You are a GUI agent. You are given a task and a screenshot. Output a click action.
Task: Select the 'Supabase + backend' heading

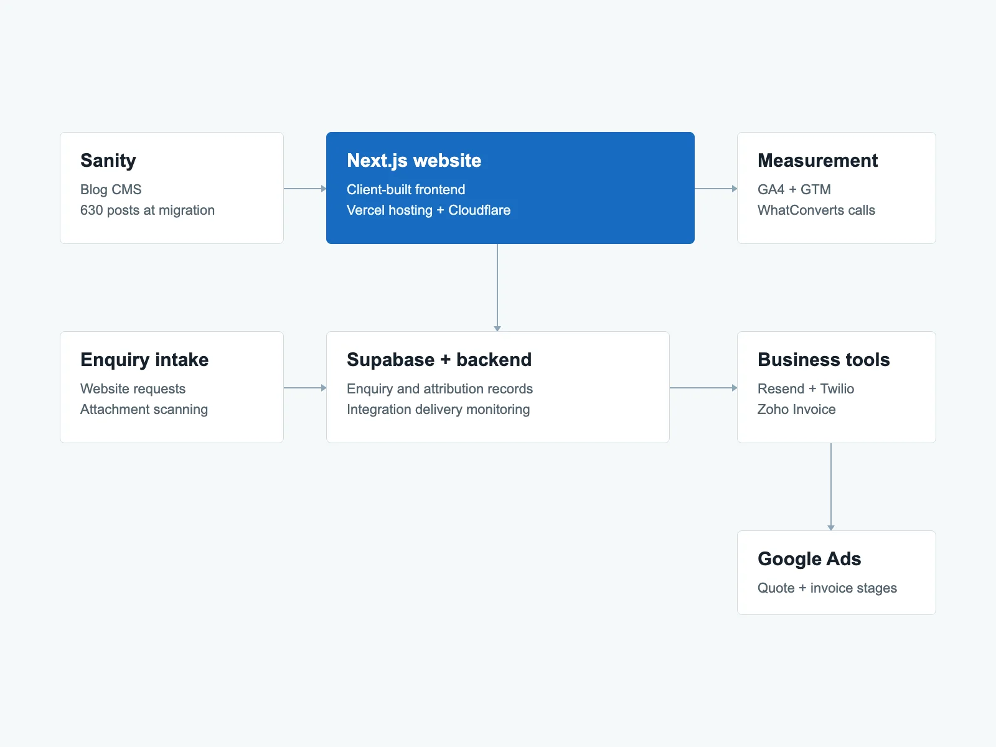[439, 360]
